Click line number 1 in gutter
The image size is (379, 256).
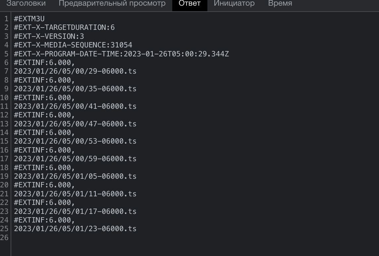[x=7, y=19]
